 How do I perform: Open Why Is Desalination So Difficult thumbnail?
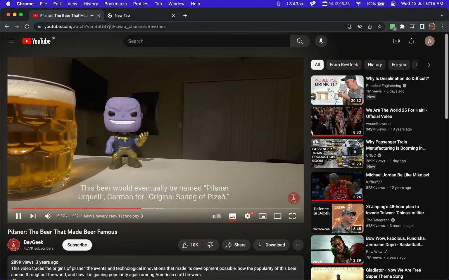337,90
